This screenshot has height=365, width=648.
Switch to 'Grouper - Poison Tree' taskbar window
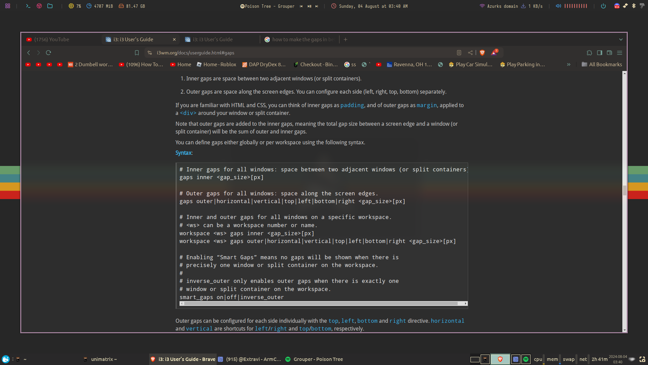(x=314, y=359)
